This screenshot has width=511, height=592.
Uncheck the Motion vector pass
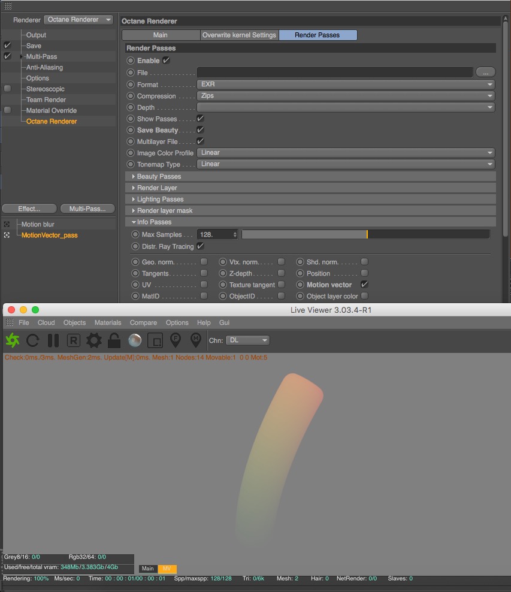tap(364, 284)
